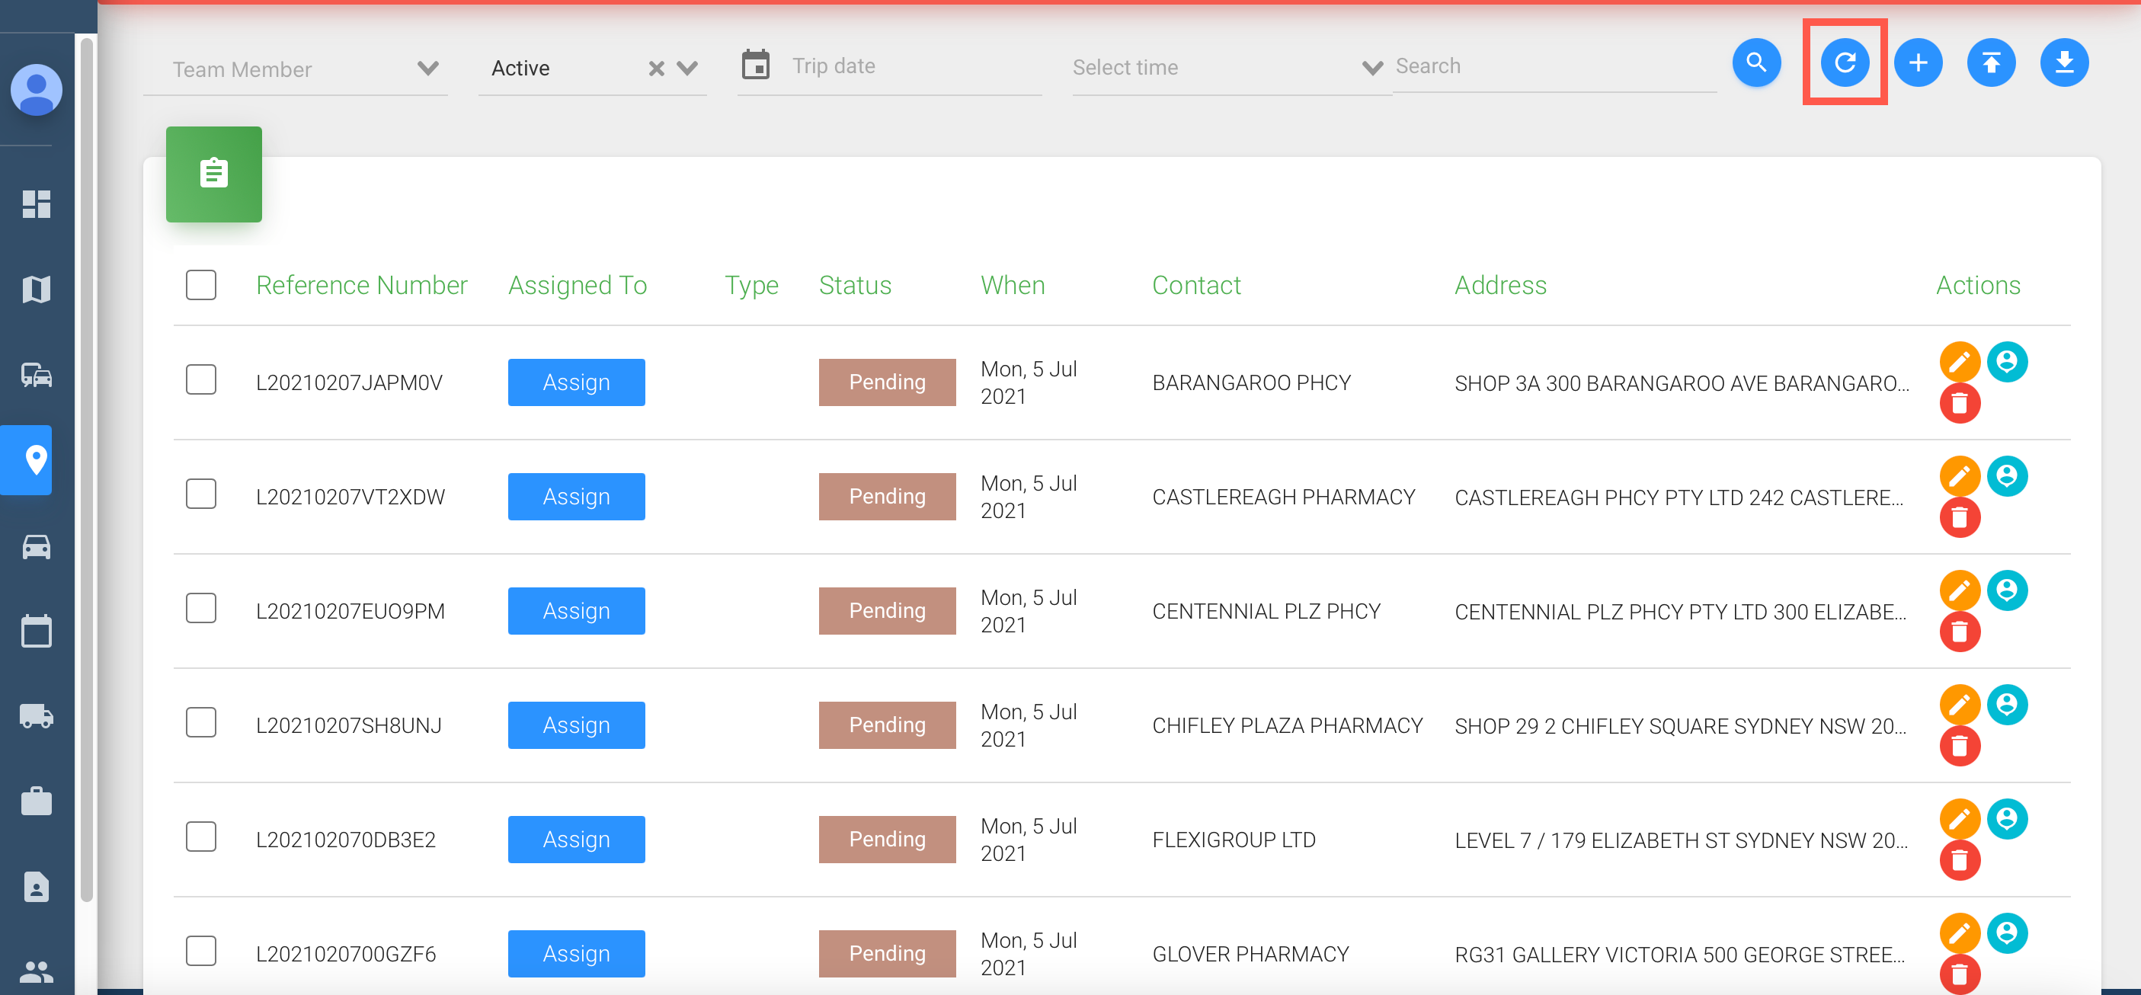2141x995 pixels.
Task: Sort by the When column header
Action: point(1013,285)
